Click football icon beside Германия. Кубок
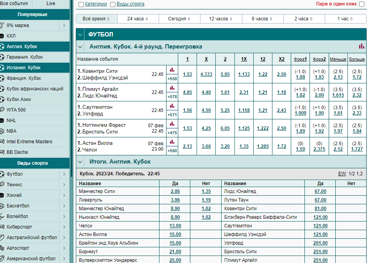 [x=2, y=57]
